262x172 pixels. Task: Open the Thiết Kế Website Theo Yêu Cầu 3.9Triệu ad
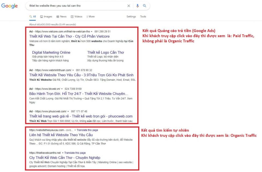[81, 75]
